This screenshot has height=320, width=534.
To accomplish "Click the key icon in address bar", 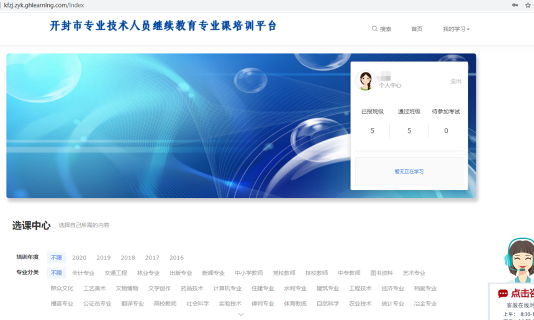I will pos(515,5).
